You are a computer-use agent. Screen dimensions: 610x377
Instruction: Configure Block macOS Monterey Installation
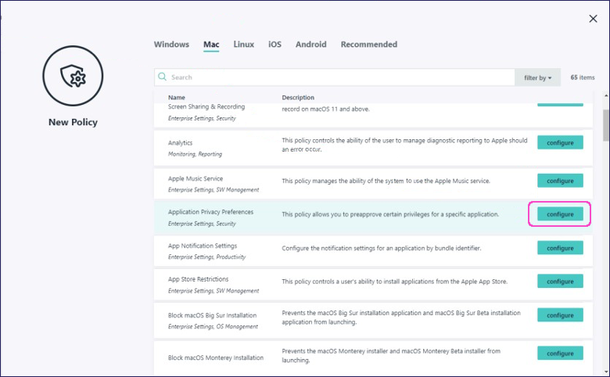pyautogui.click(x=560, y=354)
